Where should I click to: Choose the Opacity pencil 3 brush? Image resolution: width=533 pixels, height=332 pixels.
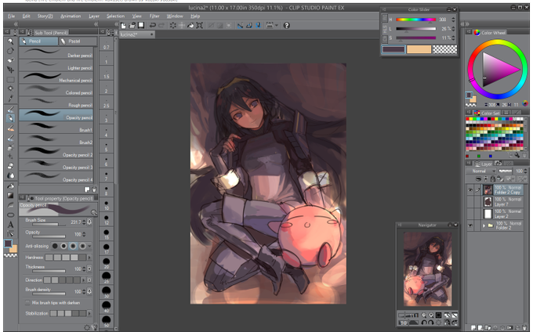click(56, 164)
